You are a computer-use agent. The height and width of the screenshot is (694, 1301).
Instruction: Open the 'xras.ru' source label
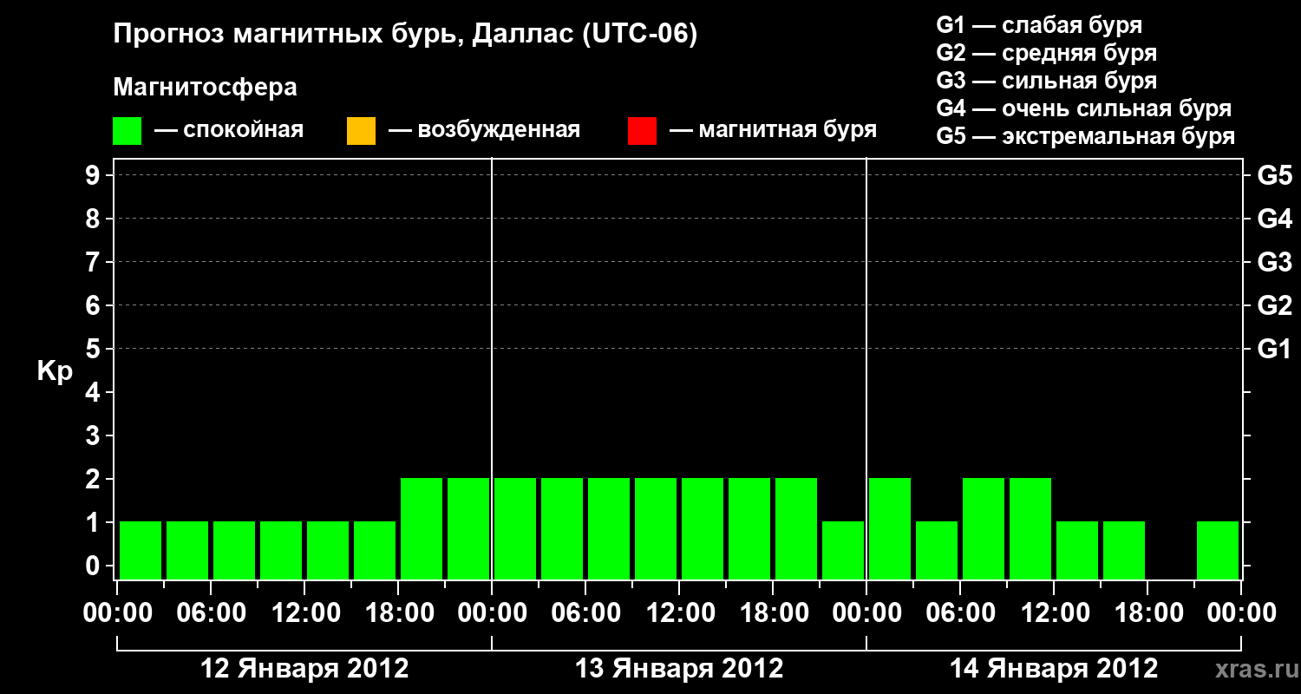pos(1255,669)
